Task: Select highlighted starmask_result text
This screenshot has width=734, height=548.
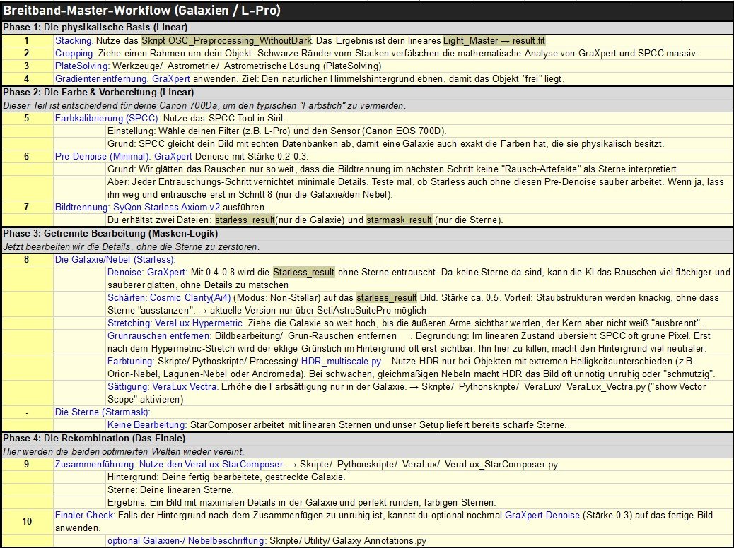Action: (x=400, y=220)
